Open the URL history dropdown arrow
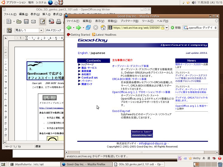Screen dimensions: 223x167 point(167,28)
